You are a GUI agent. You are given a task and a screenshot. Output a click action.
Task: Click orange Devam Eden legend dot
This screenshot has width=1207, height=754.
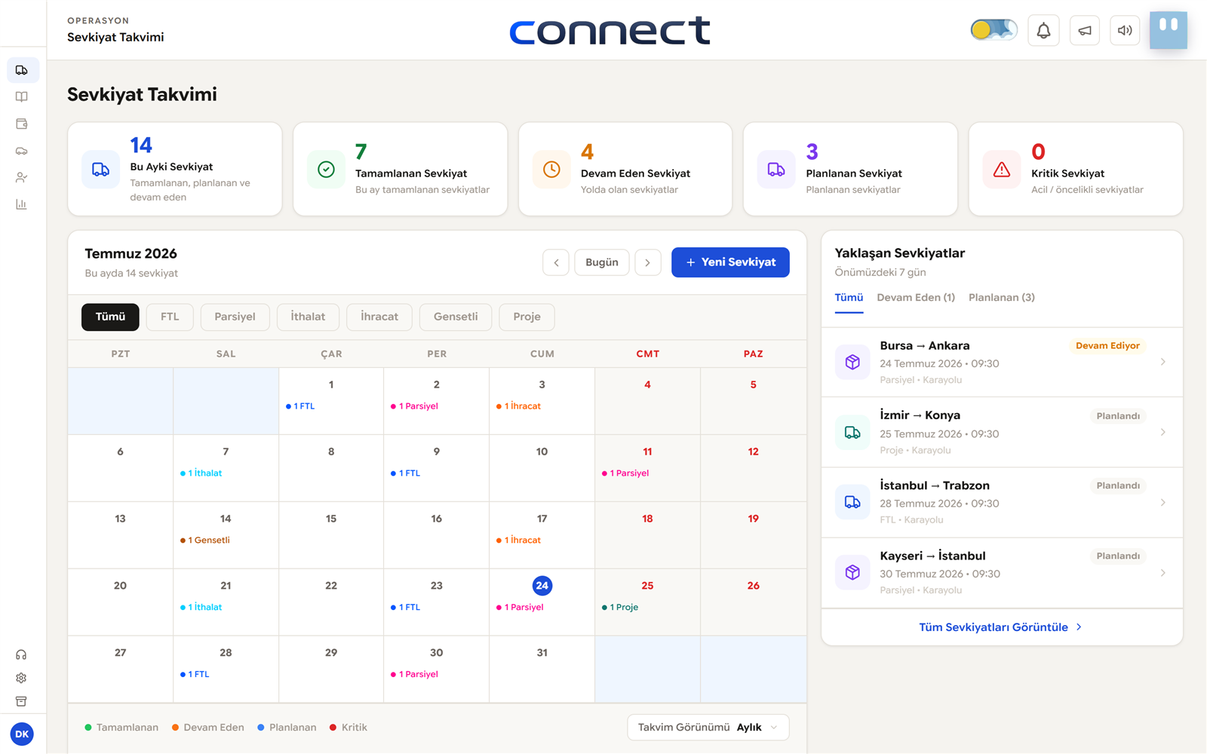(175, 728)
